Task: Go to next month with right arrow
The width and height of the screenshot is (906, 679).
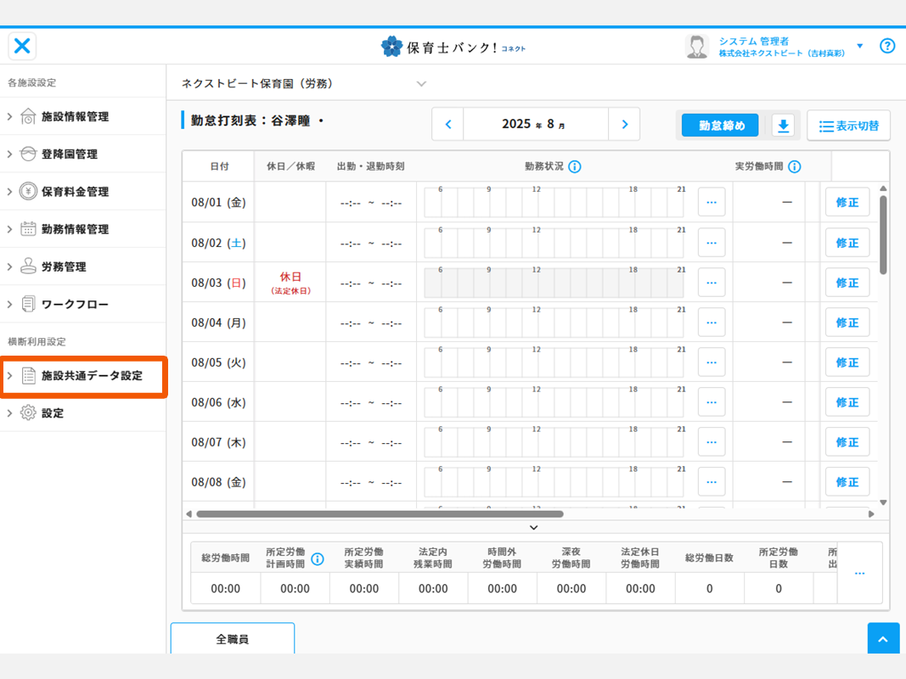Action: (625, 125)
